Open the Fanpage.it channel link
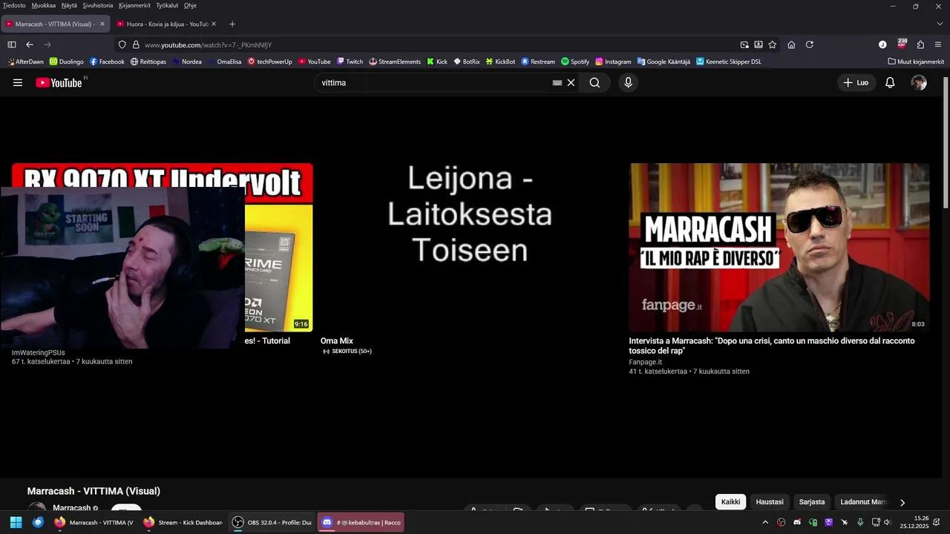 pyautogui.click(x=645, y=362)
